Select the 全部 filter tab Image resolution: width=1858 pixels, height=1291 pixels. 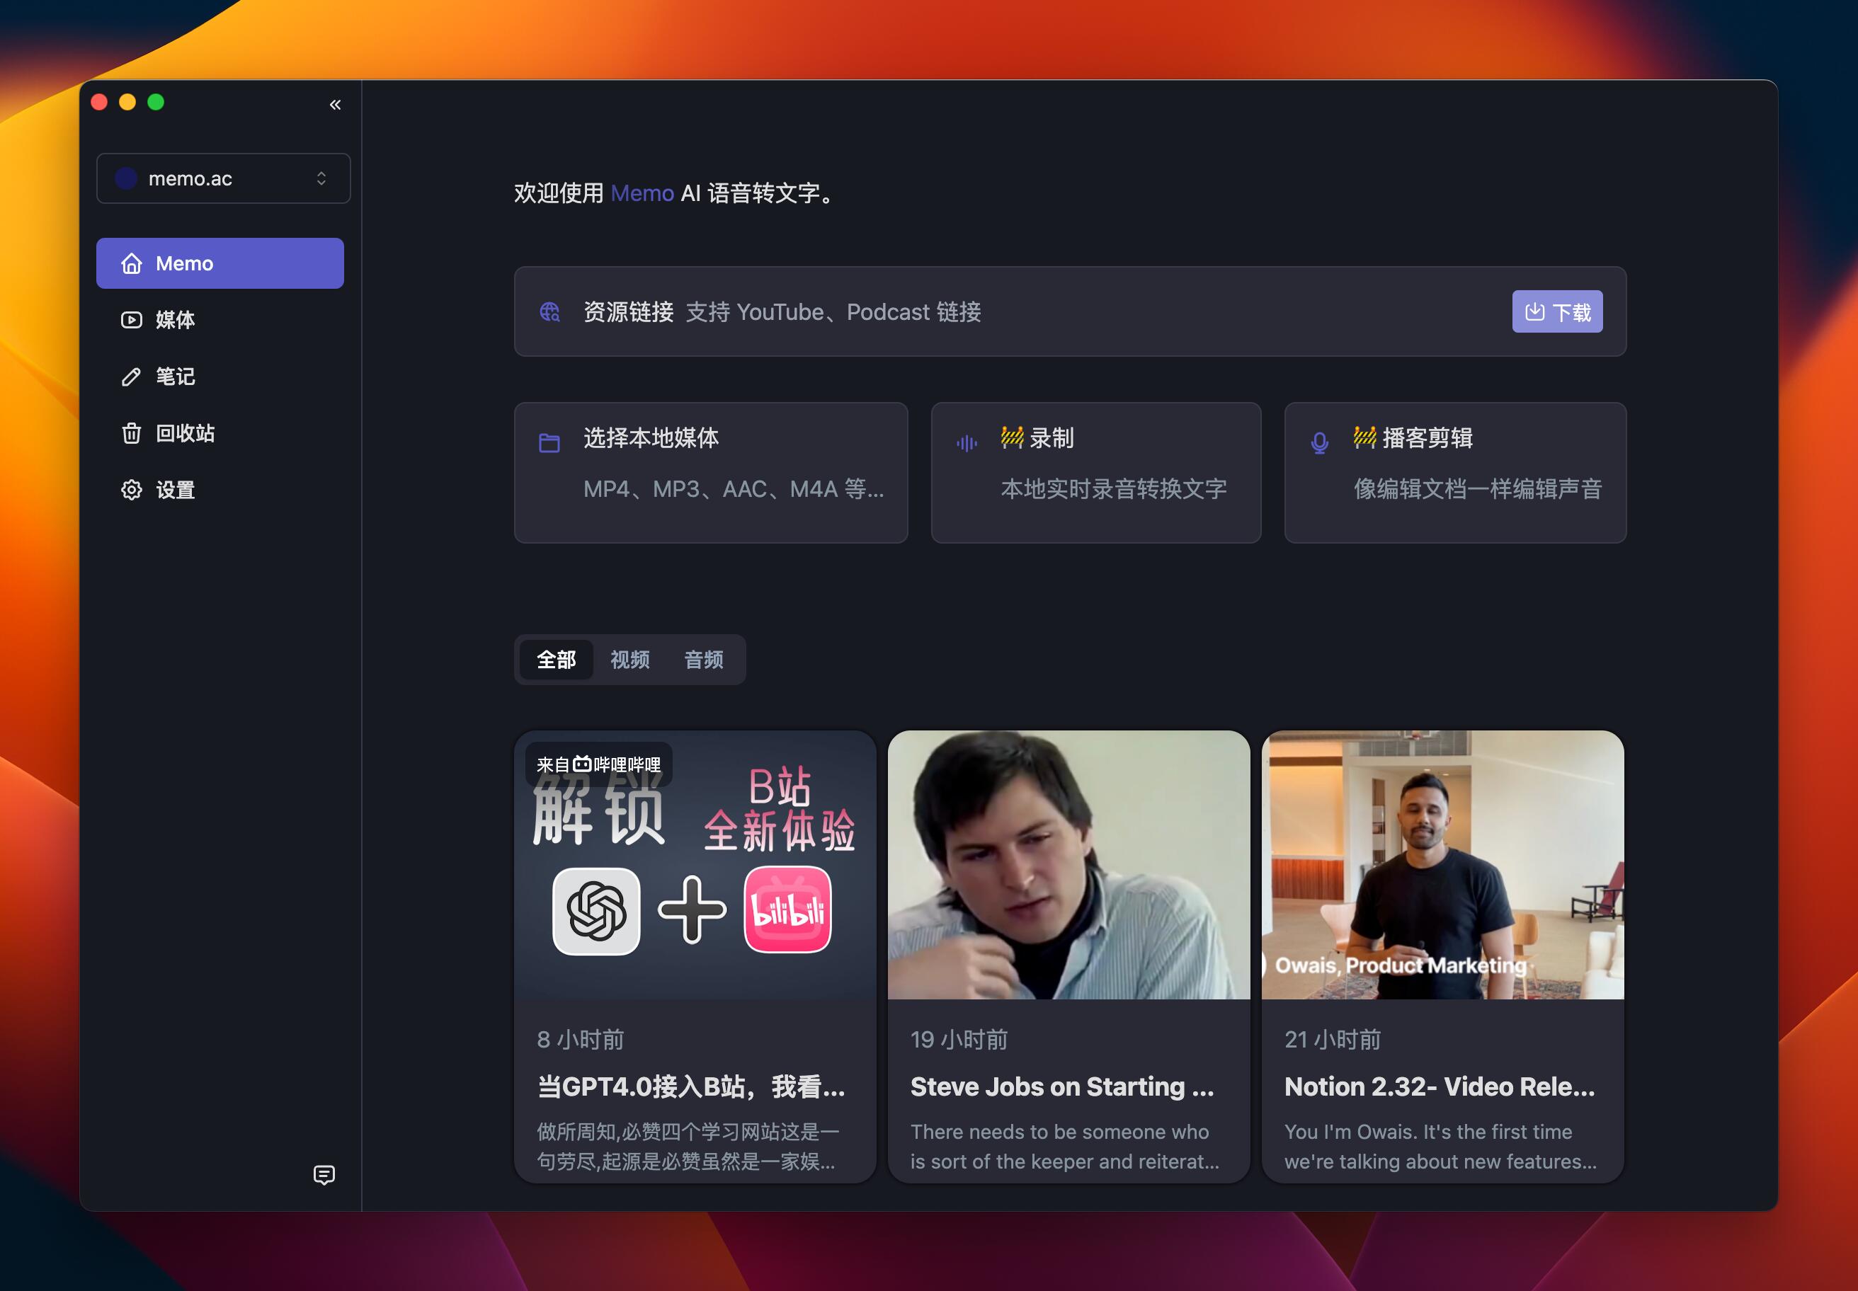pos(556,659)
